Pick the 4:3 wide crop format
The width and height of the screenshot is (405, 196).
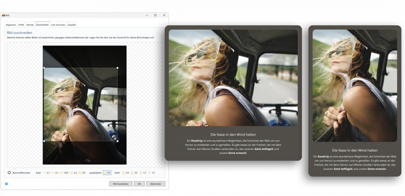(x=82, y=173)
